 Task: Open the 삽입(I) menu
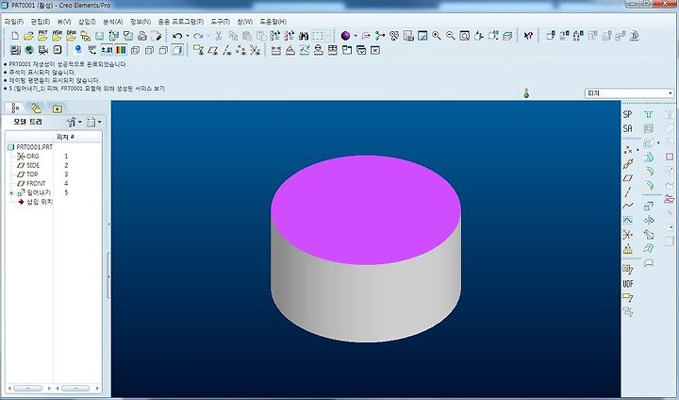tap(87, 22)
